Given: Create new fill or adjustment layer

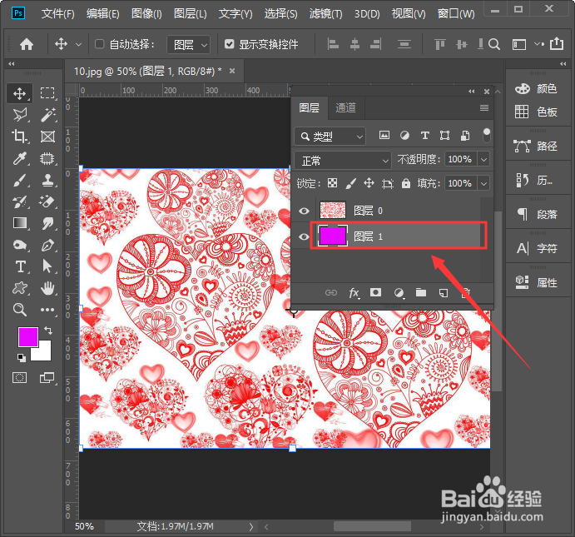Looking at the screenshot, I should pos(399,293).
